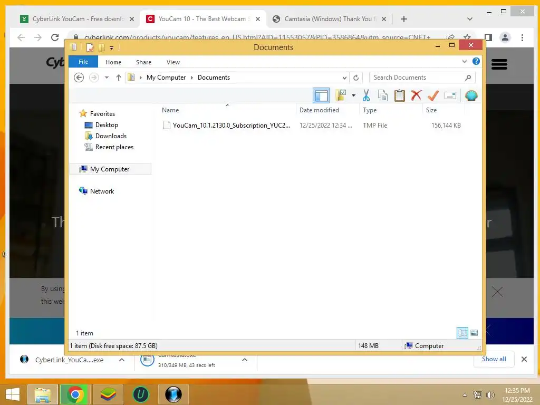Click quick access properties icon in title bar
Viewport: 540px width, 405px height.
point(90,47)
